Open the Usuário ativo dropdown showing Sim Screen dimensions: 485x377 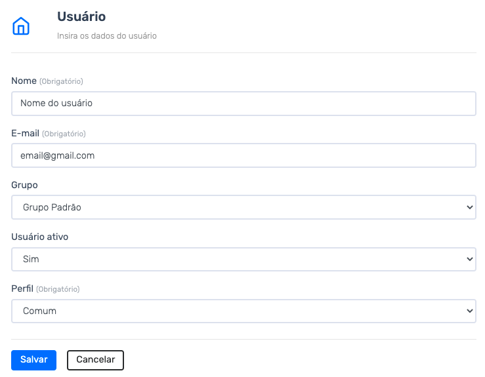[243, 259]
